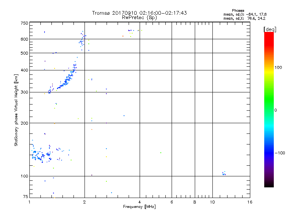Click the colorbar tick label '0'

[276, 110]
